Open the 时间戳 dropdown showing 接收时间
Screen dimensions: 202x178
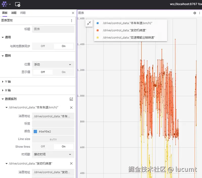point(53,154)
